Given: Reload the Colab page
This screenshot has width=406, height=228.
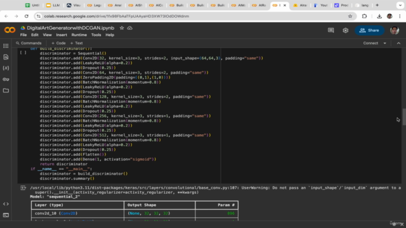Looking at the screenshot, I should pyautogui.click(x=27, y=16).
